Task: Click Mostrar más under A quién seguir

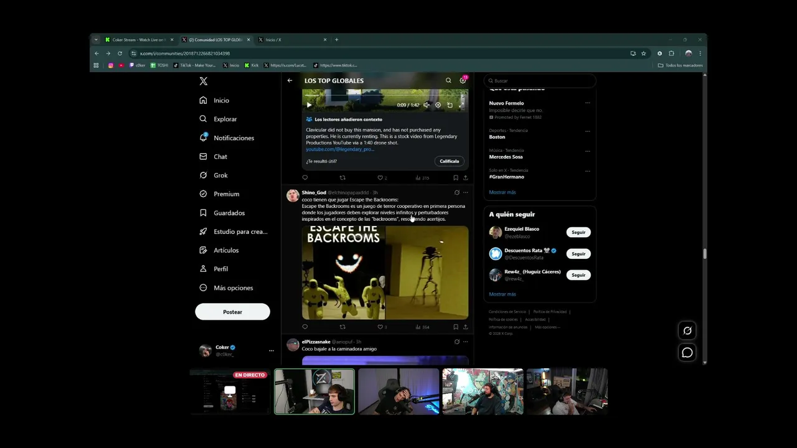Action: point(502,294)
